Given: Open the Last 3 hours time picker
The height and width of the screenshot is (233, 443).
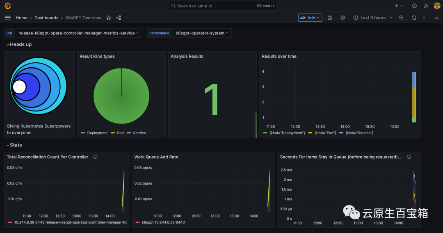Looking at the screenshot, I should coord(372,18).
